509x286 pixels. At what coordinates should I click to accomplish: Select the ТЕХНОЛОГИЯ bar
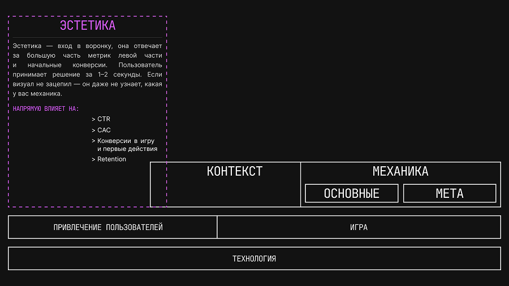pyautogui.click(x=255, y=258)
